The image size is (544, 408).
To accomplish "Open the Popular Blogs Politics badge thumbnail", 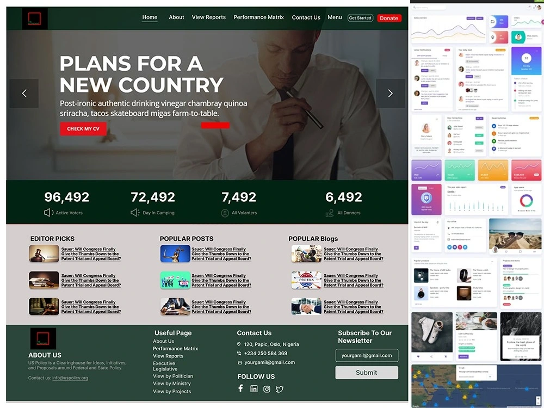I will (306, 280).
